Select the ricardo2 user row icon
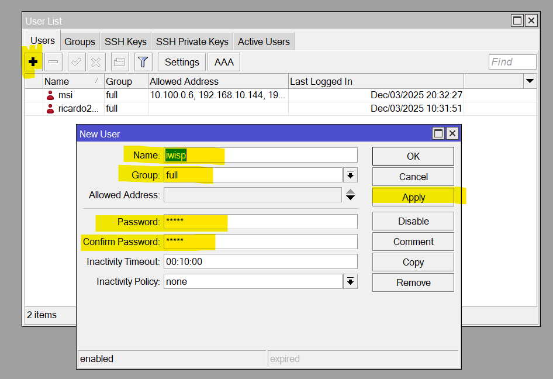Screen dimensions: 553x379 click(x=50, y=109)
